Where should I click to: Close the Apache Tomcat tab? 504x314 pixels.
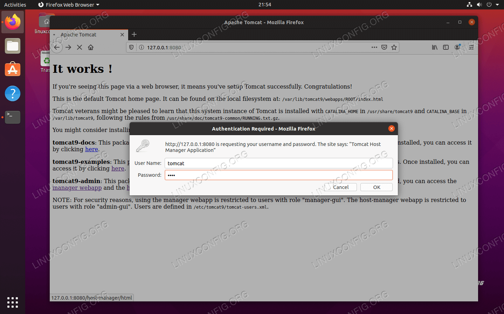(122, 35)
